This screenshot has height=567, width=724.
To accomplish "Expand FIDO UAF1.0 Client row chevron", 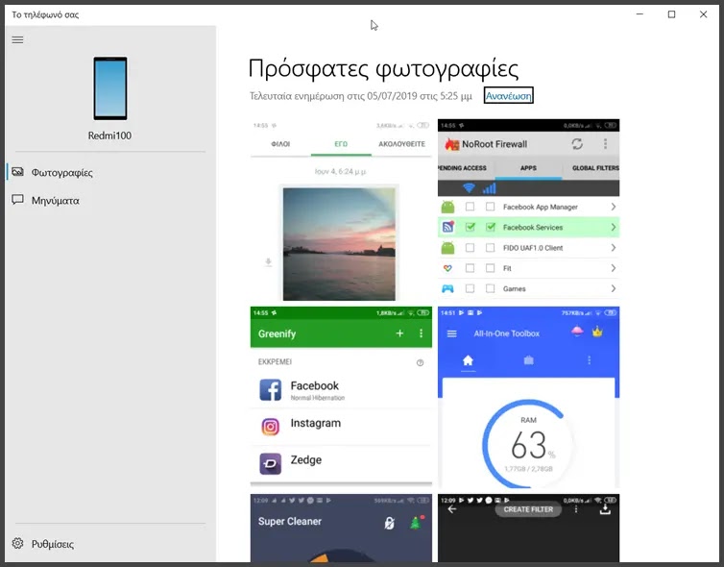I will click(x=614, y=248).
